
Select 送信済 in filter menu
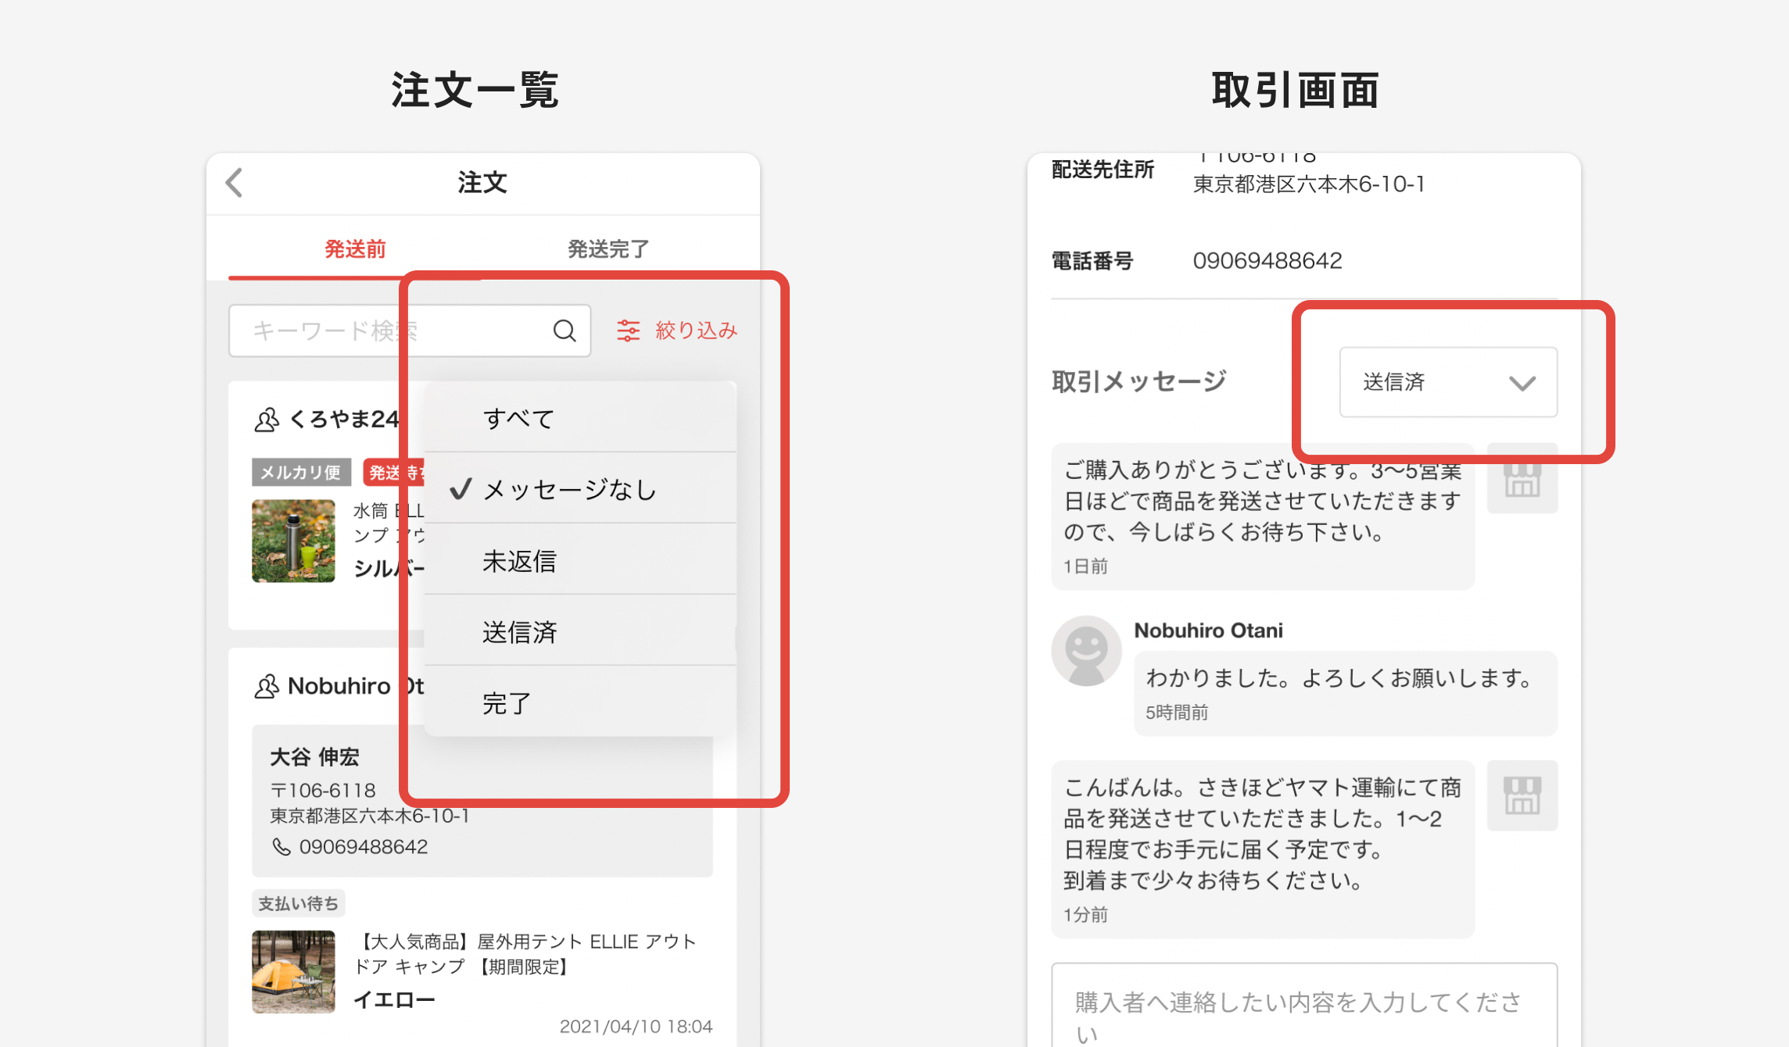580,631
